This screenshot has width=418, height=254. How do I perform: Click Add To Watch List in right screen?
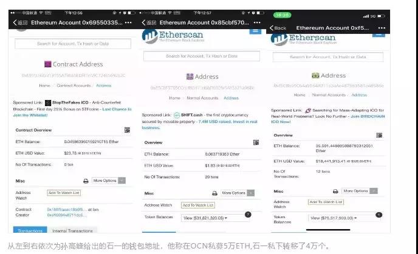(326, 202)
